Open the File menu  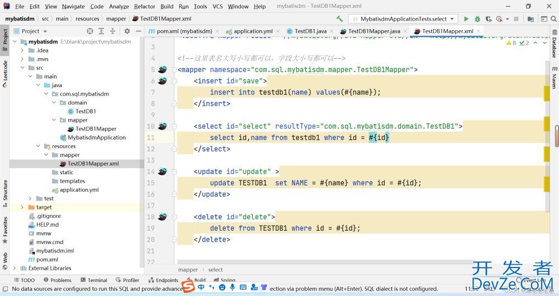[20, 6]
